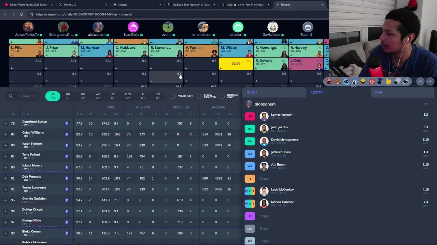Enable the Watchlist filter

173,96
